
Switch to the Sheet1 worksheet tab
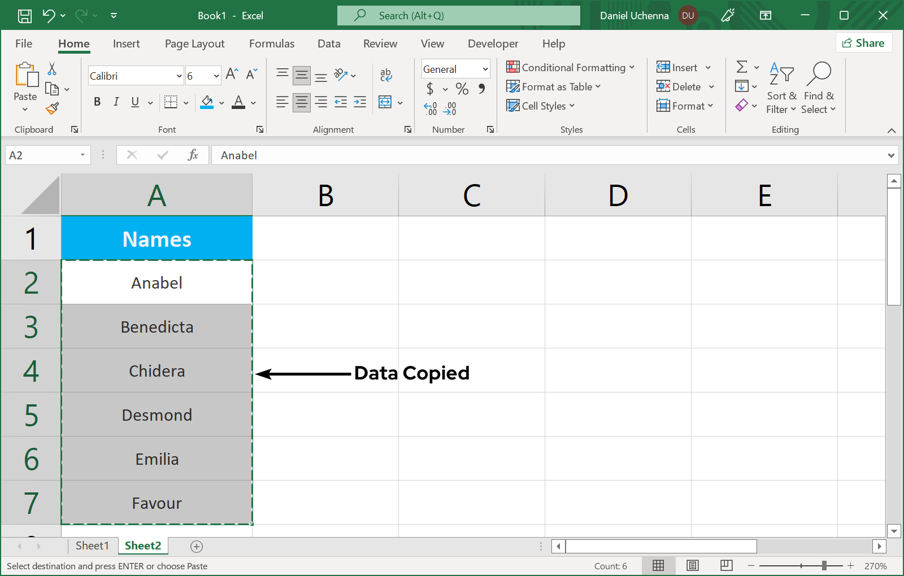[92, 546]
